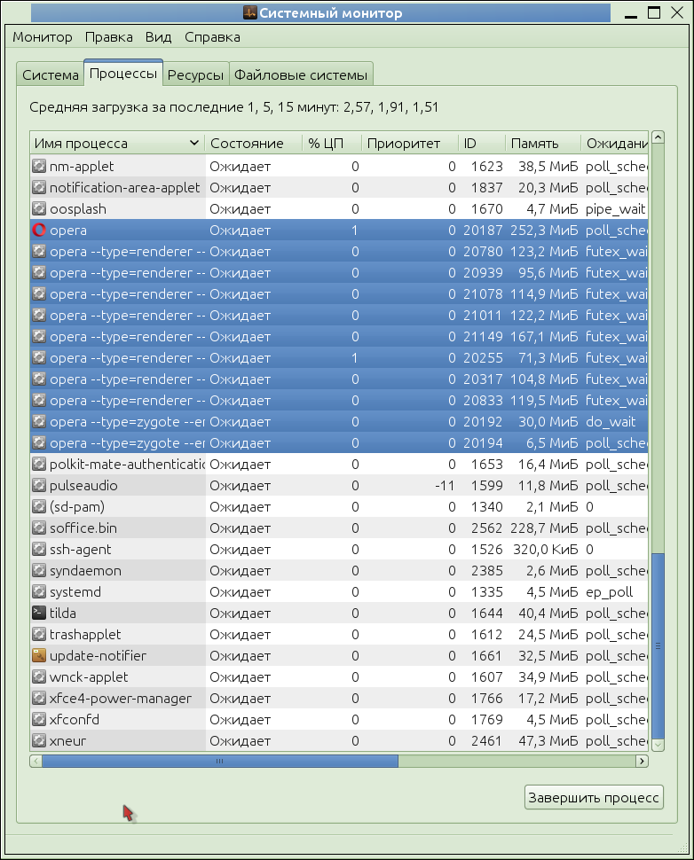Sort by Память column header

click(x=542, y=144)
